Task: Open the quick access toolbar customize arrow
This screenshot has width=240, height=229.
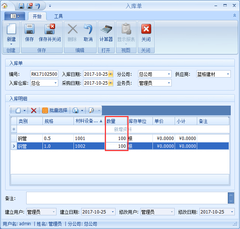Action: (50, 6)
